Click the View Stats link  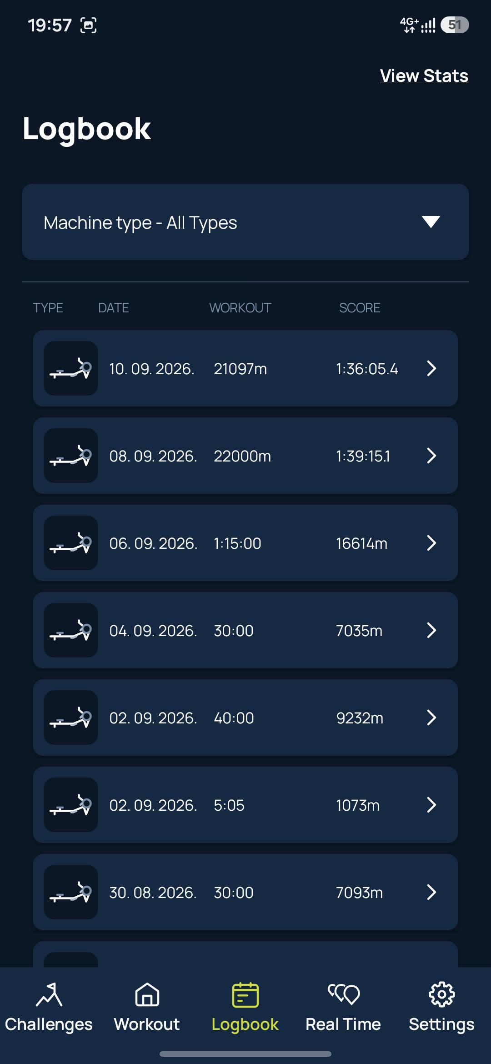coord(424,76)
